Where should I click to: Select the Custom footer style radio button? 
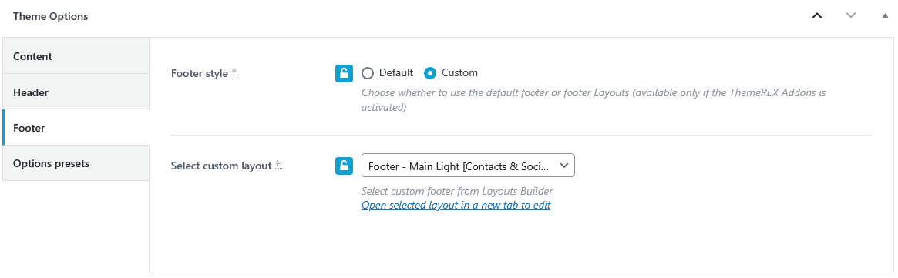430,73
